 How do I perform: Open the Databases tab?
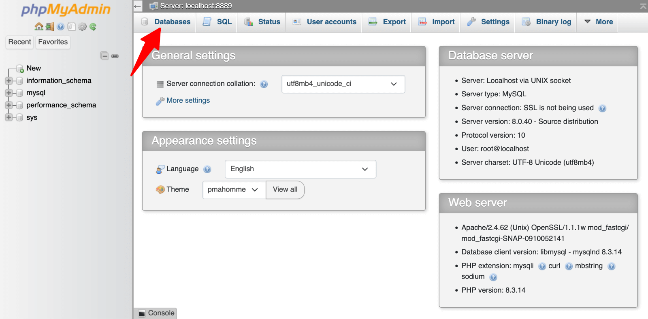point(165,22)
